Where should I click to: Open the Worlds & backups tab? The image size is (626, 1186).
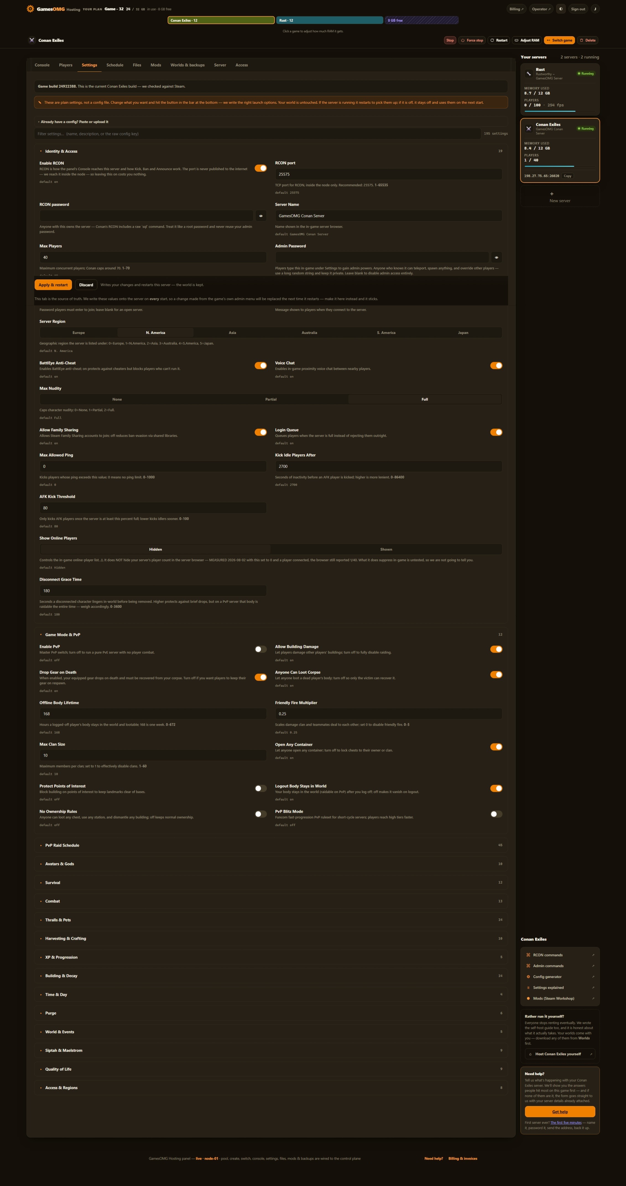pos(187,65)
